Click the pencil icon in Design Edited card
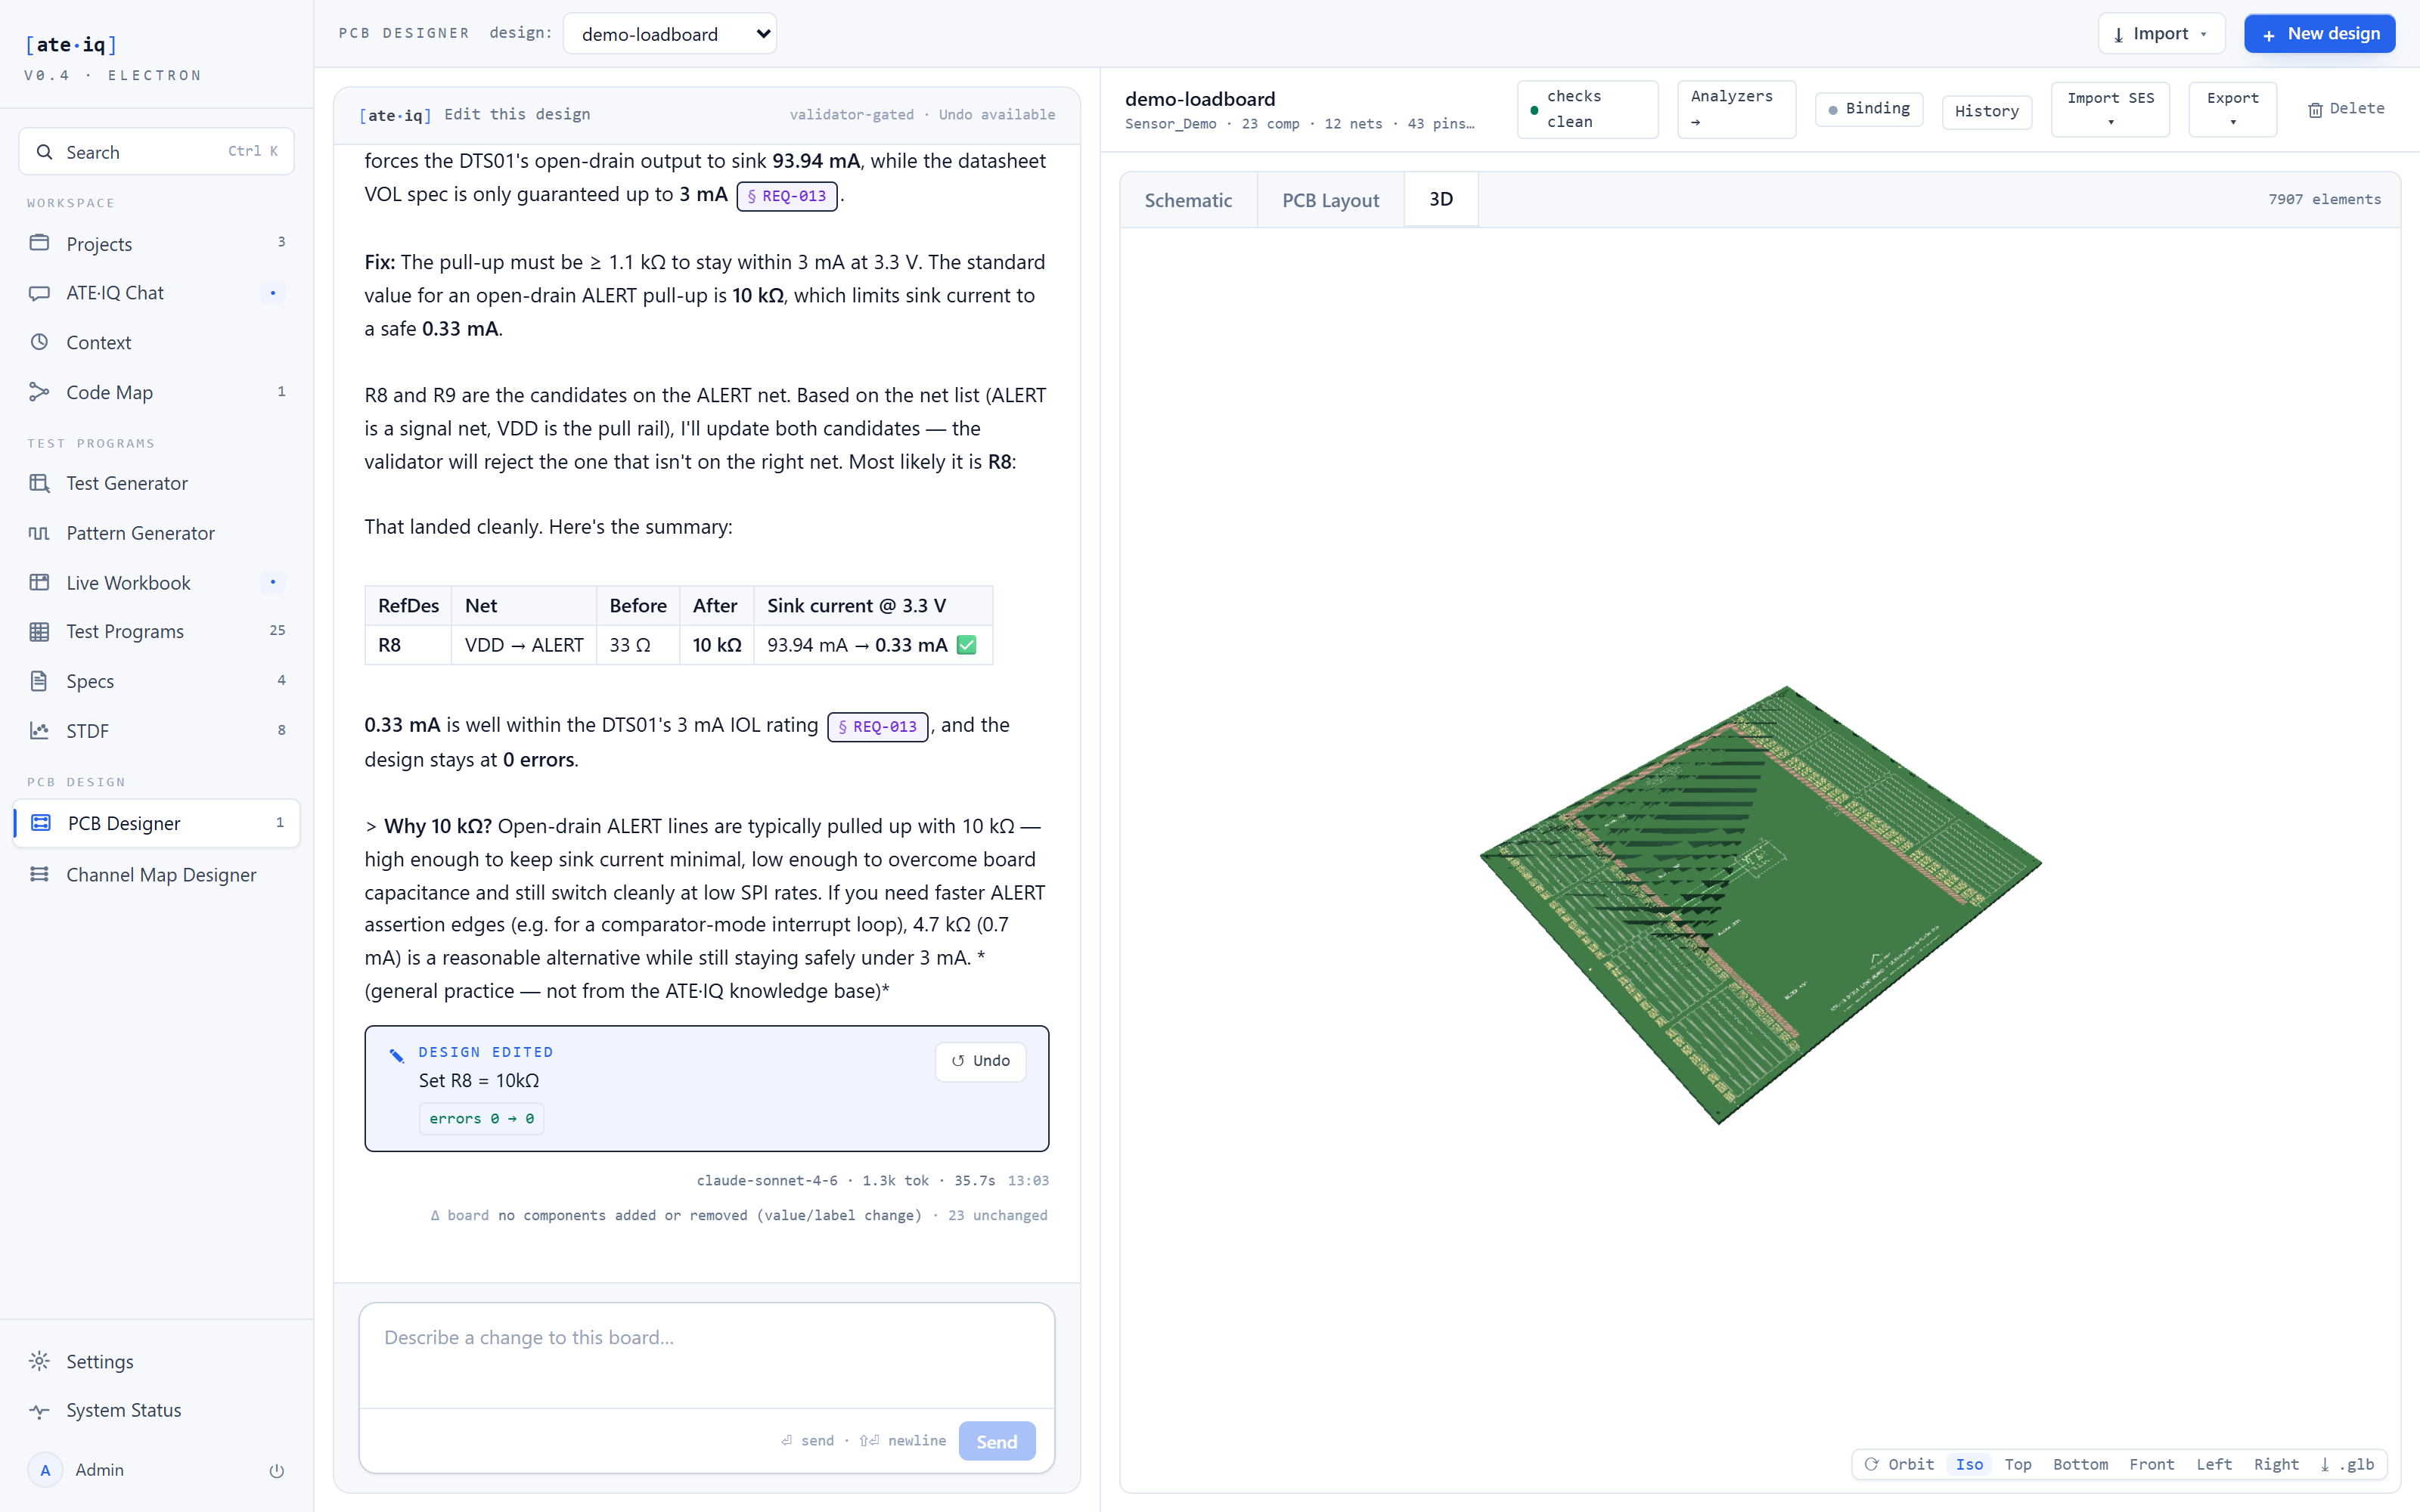2420x1512 pixels. [397, 1055]
